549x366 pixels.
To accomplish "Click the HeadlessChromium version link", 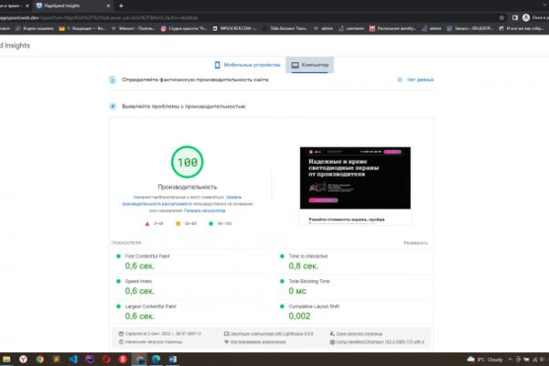I will point(380,341).
